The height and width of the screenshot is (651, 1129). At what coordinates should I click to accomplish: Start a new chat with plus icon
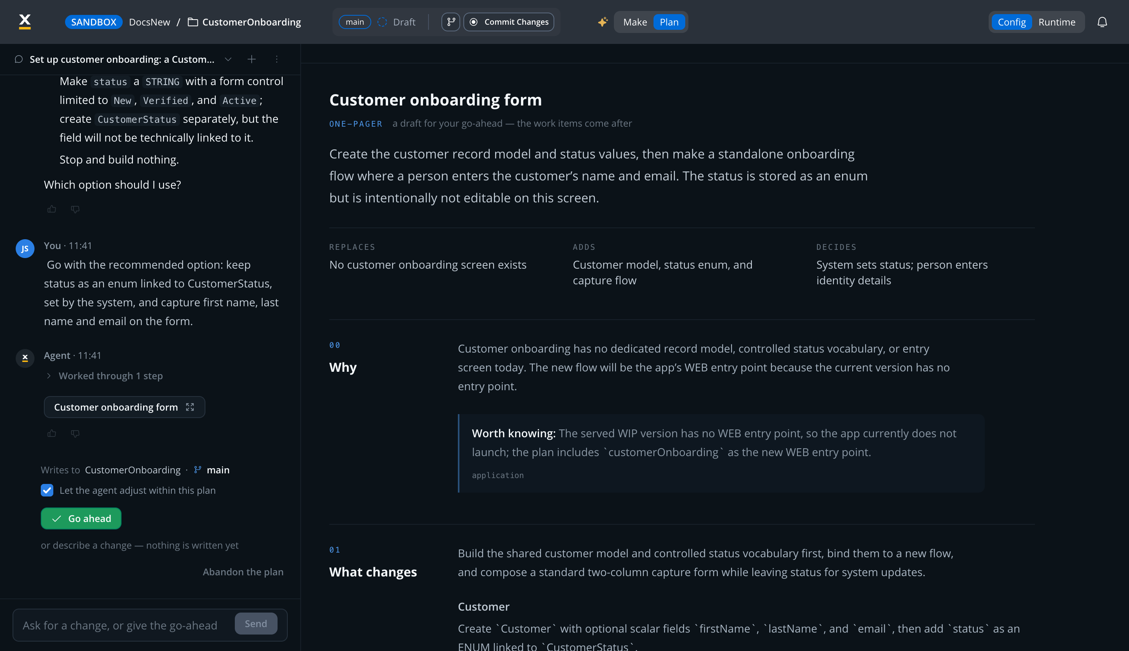point(252,59)
